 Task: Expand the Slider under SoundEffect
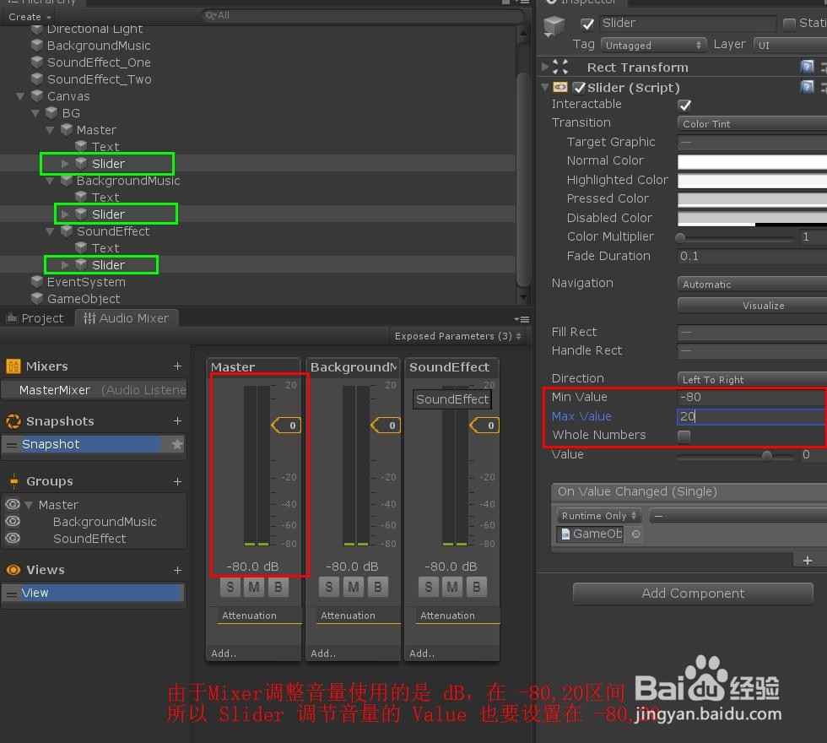pyautogui.click(x=65, y=265)
